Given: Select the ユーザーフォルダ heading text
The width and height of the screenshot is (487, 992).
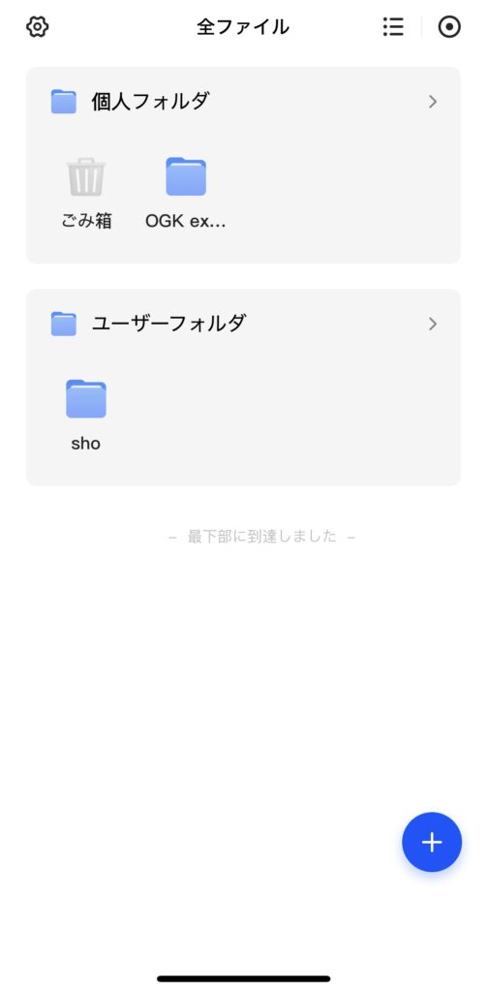Looking at the screenshot, I should point(168,324).
